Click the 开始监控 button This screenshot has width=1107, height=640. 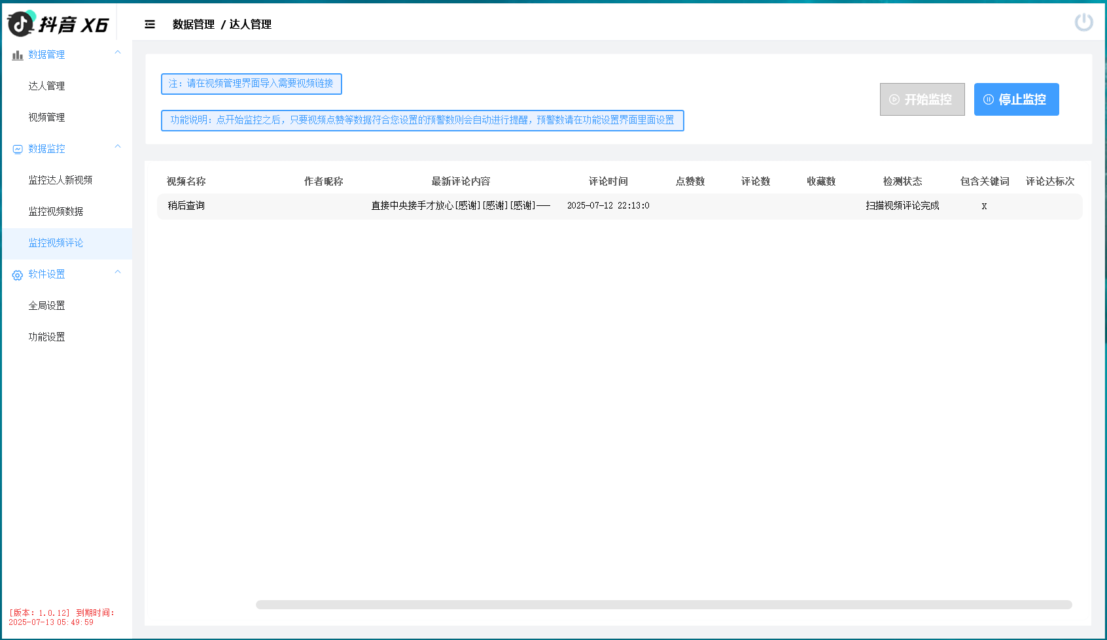(x=922, y=99)
